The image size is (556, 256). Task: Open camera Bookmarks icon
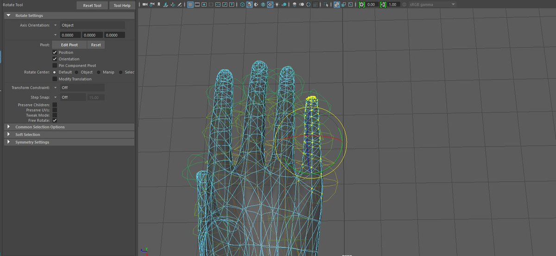click(158, 4)
